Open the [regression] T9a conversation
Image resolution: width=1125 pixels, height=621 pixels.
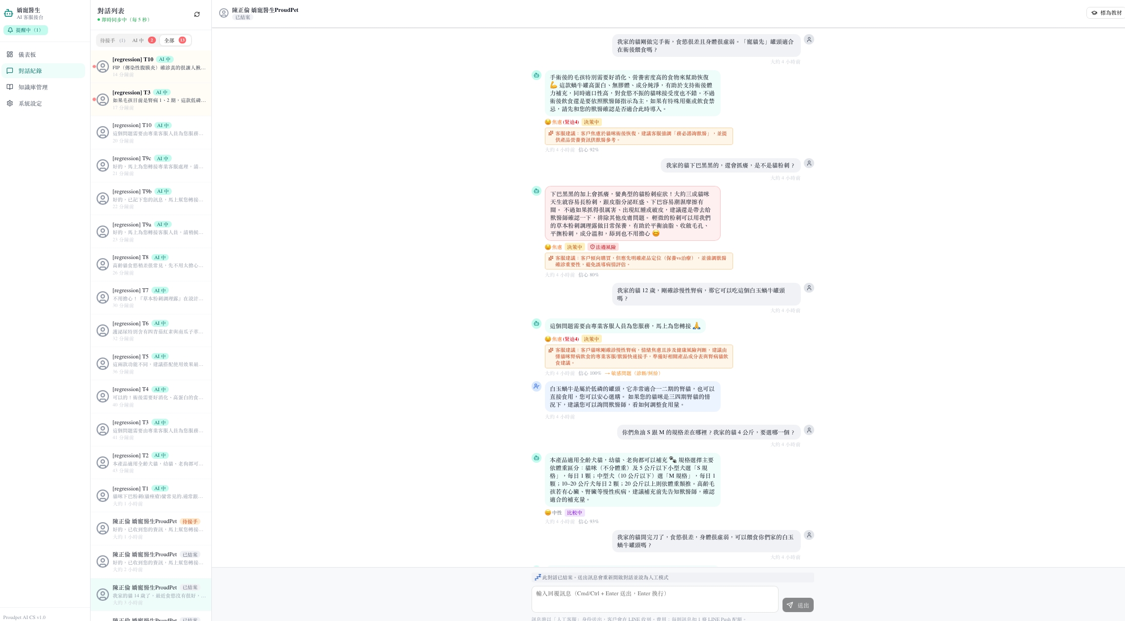coord(151,232)
